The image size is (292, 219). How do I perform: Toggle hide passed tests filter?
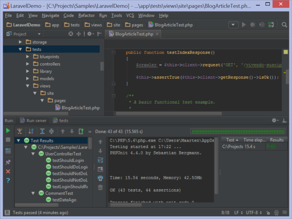pyautogui.click(x=20, y=131)
